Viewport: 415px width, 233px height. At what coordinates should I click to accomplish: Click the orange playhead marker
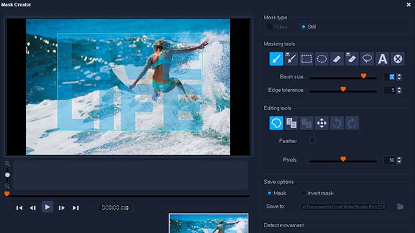coord(7,194)
